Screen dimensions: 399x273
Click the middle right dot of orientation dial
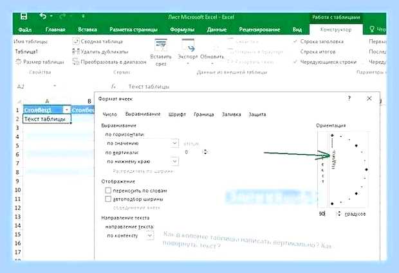pos(366,170)
